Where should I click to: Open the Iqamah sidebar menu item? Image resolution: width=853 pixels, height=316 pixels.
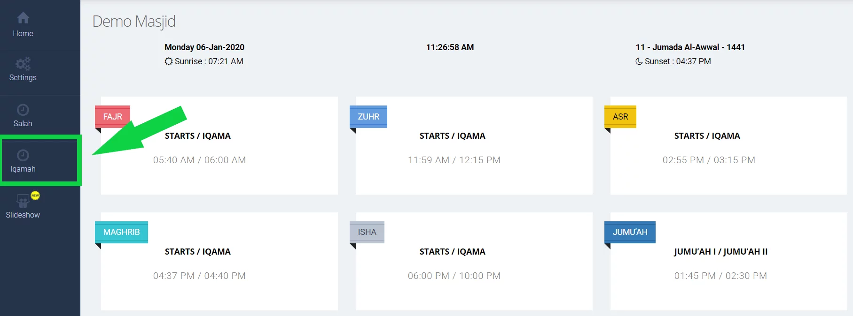(23, 169)
